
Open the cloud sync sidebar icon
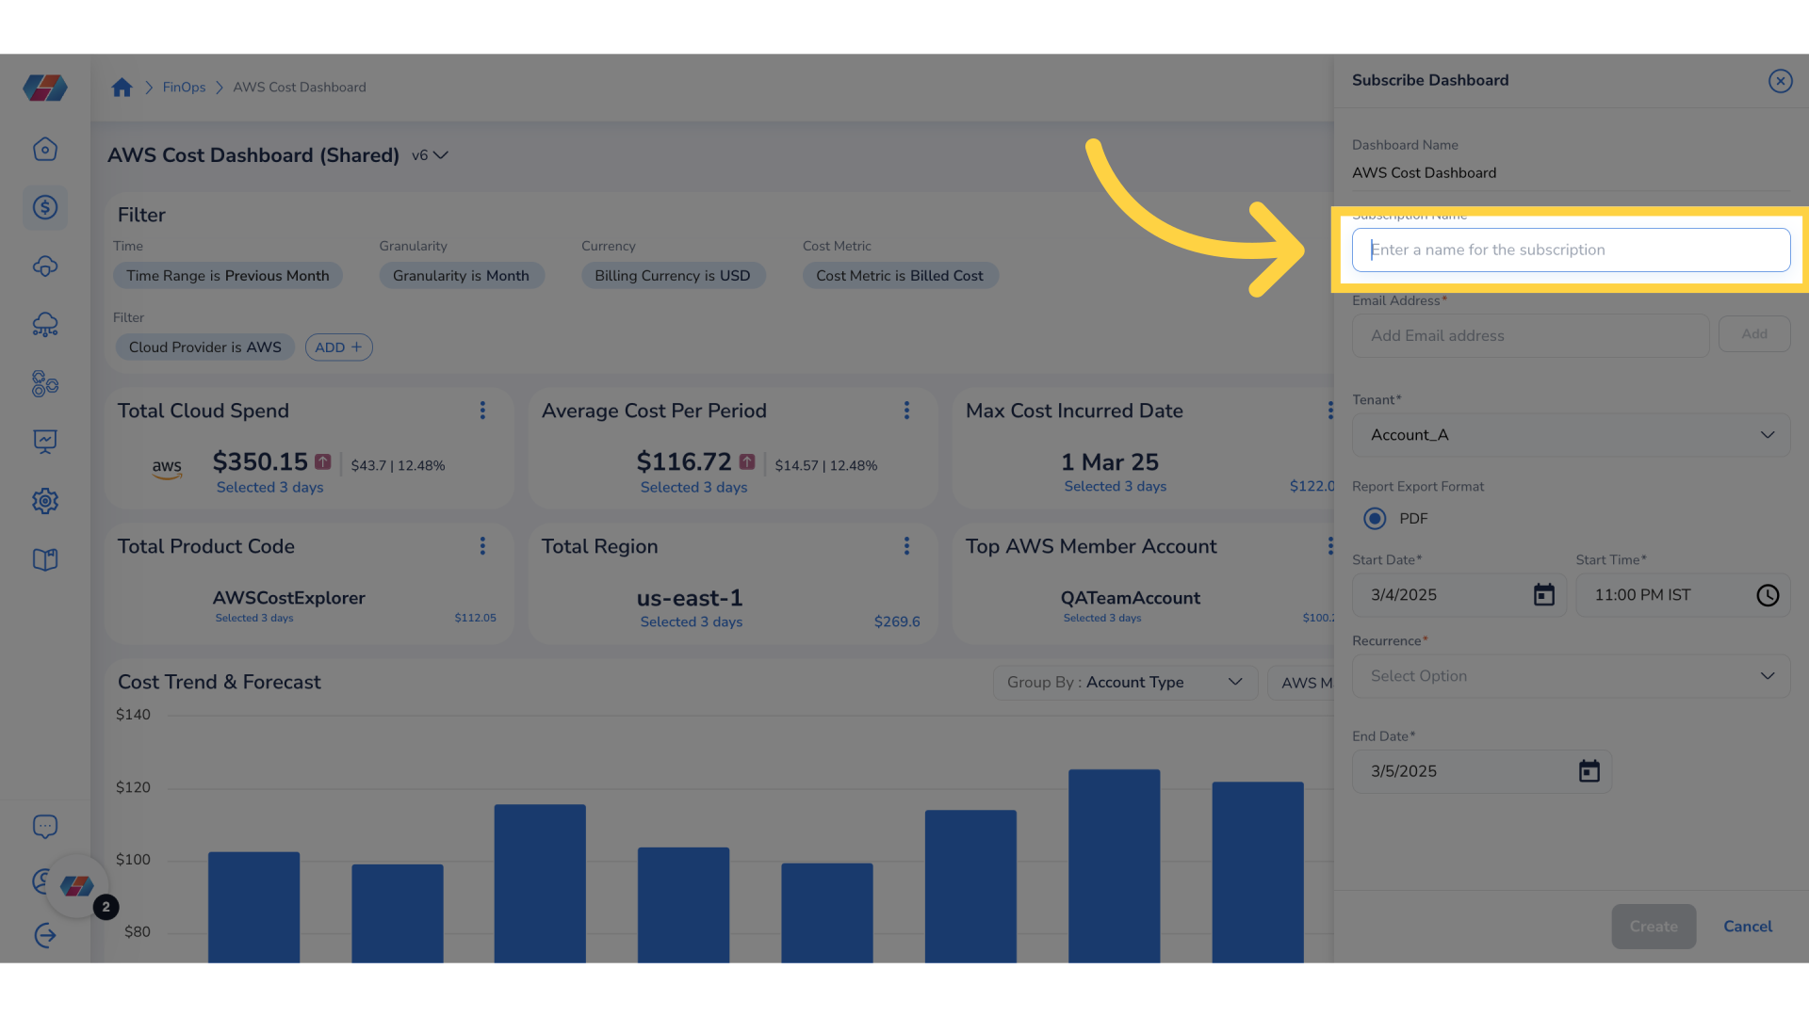tap(45, 266)
